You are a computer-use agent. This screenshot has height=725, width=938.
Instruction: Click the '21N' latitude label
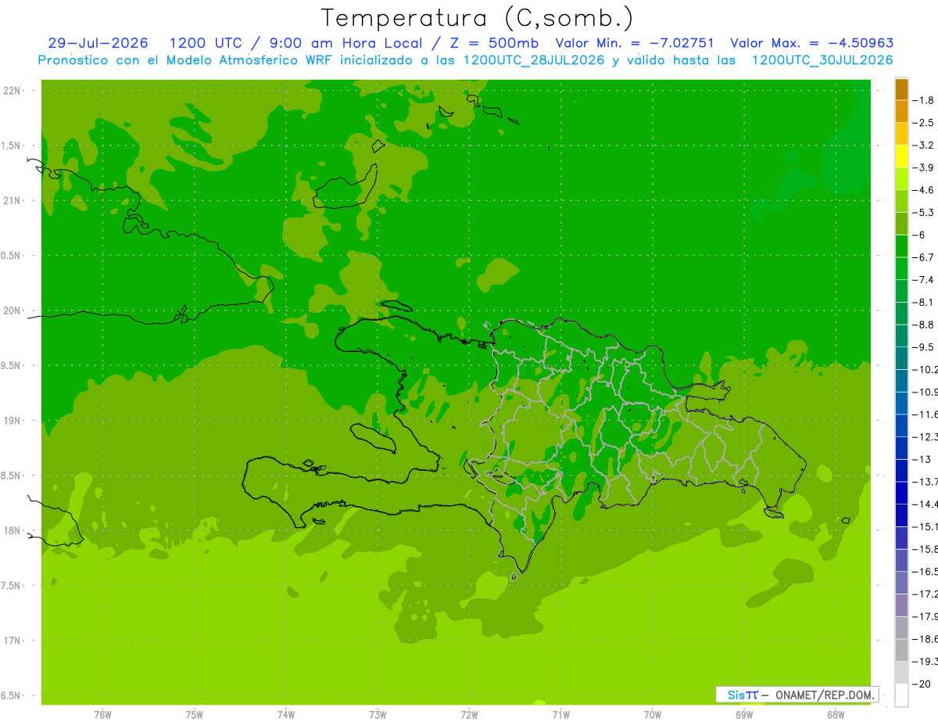point(13,200)
